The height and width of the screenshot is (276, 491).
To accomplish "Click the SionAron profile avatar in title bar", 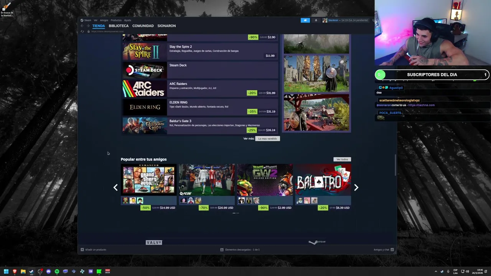I will tap(325, 20).
